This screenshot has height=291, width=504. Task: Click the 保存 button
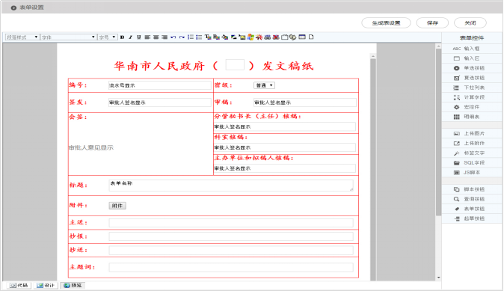(x=432, y=23)
